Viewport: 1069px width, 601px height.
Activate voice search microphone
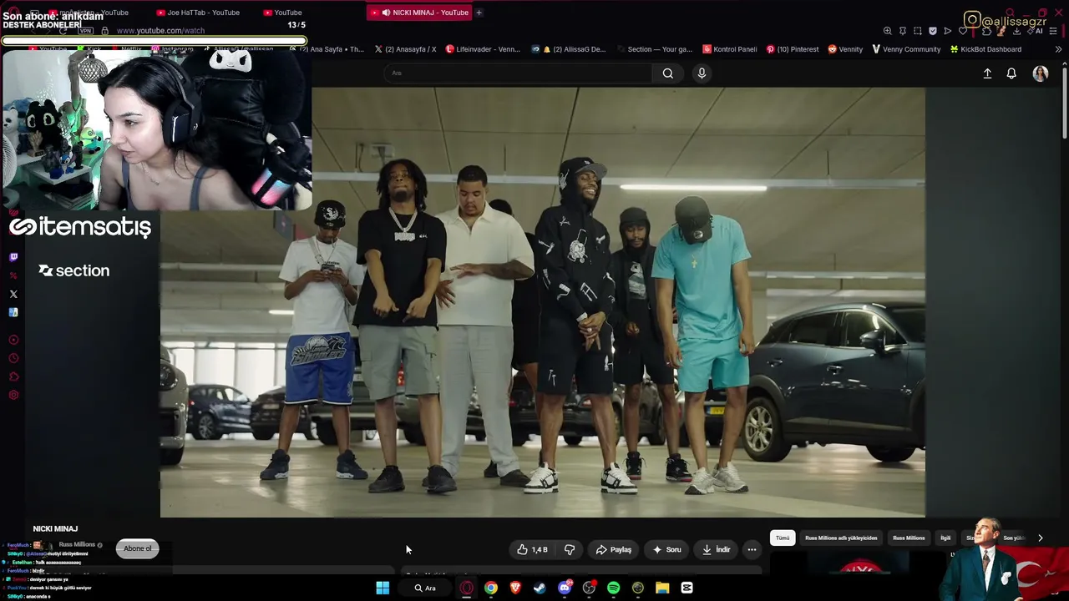tap(702, 73)
